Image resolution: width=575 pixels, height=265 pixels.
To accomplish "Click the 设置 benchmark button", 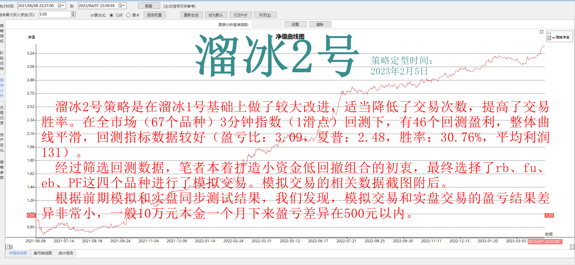I will [x=295, y=24].
